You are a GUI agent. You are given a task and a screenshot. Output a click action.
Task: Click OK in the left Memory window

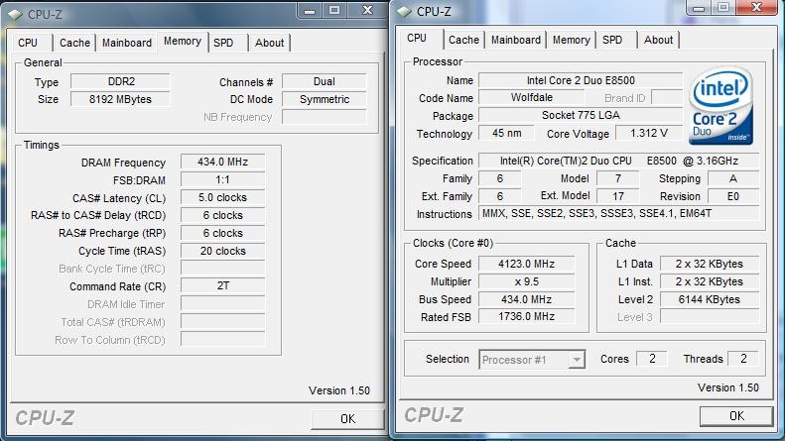348,419
